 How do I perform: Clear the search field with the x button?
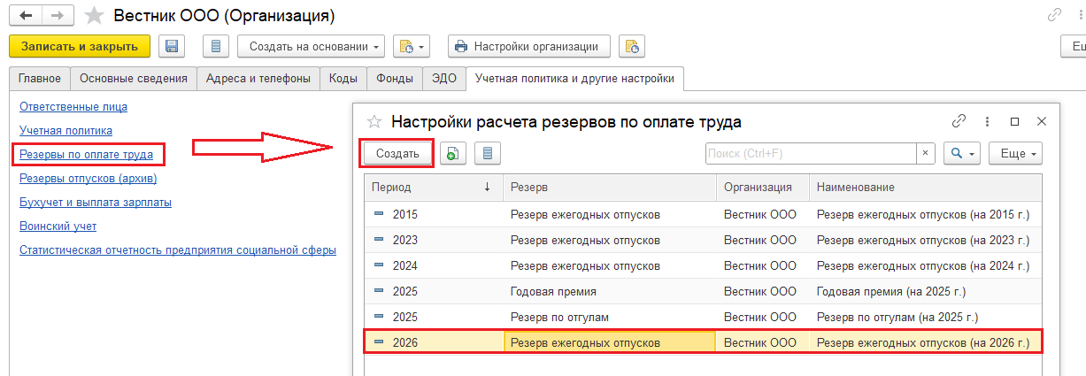(925, 153)
